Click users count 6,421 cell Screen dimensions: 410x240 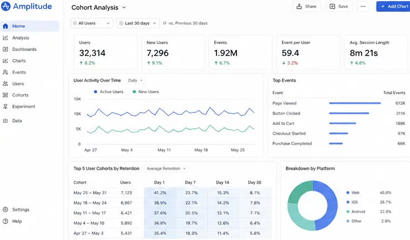coord(126,213)
